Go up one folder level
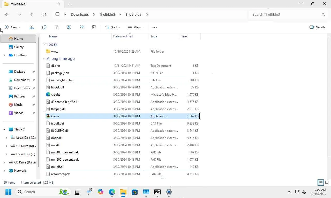Viewport: 331px width, 198px height. pyautogui.click(x=32, y=14)
